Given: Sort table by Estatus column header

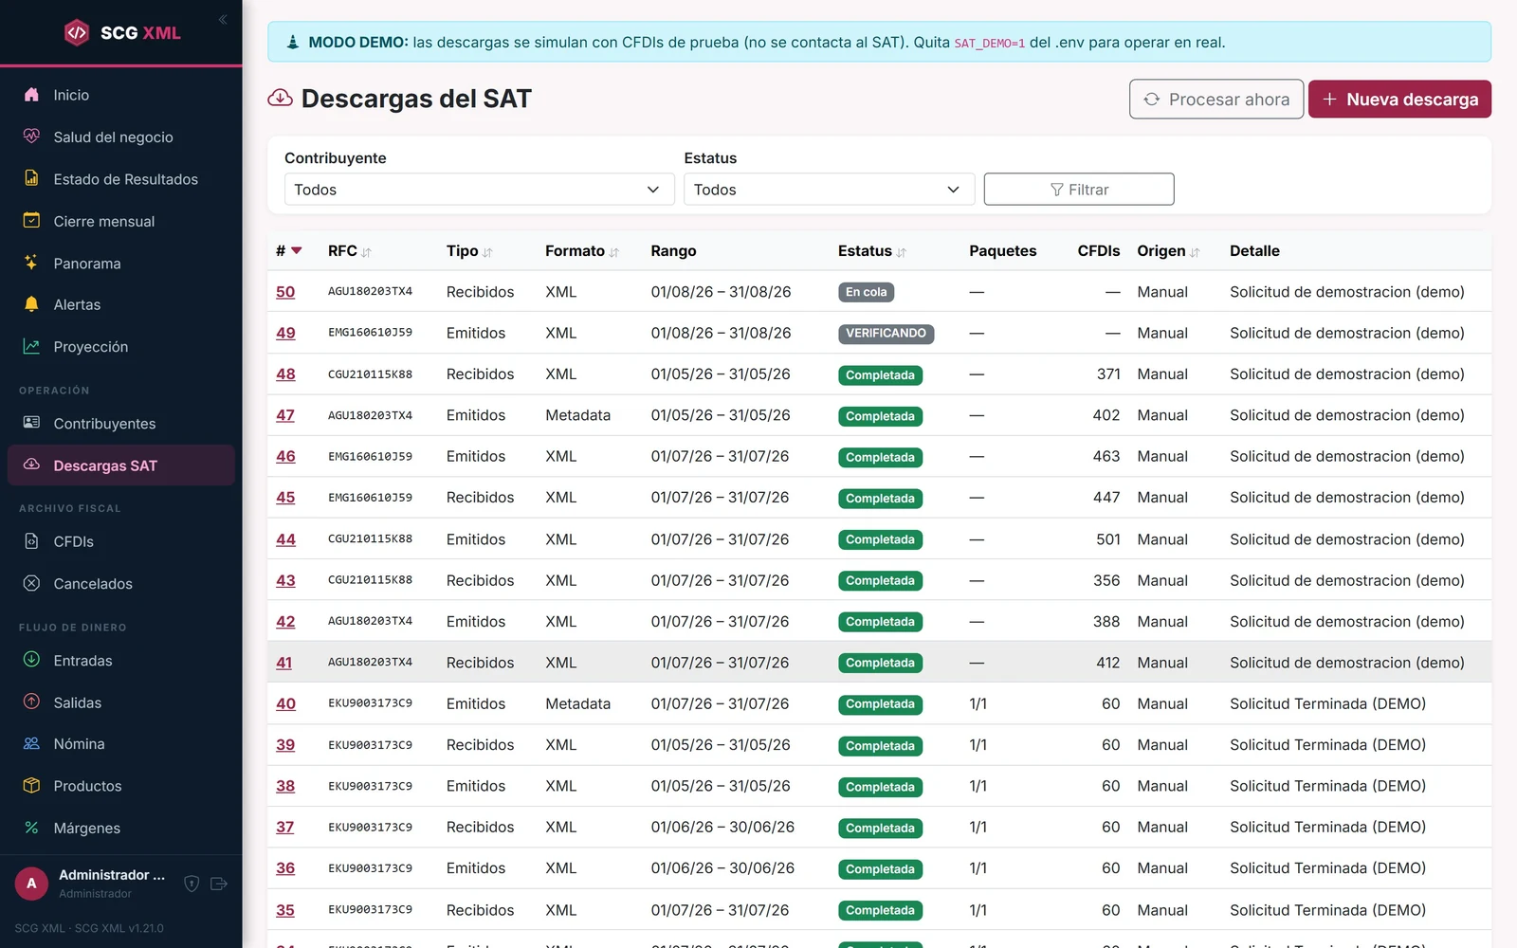Looking at the screenshot, I should [x=872, y=251].
